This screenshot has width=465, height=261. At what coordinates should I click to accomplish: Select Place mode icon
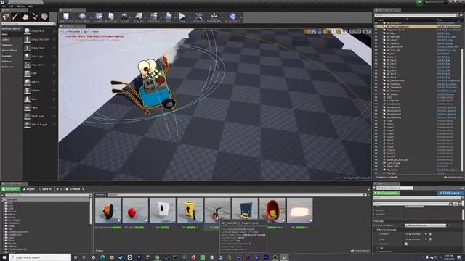6,17
